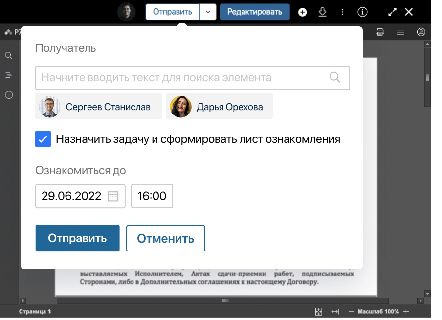Click the zoom out minus icon
This screenshot has width=442, height=320.
351,312
